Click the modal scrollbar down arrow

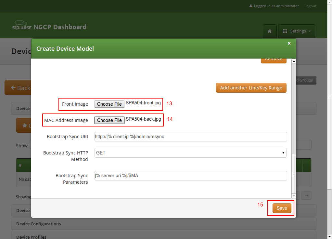click(x=294, y=196)
